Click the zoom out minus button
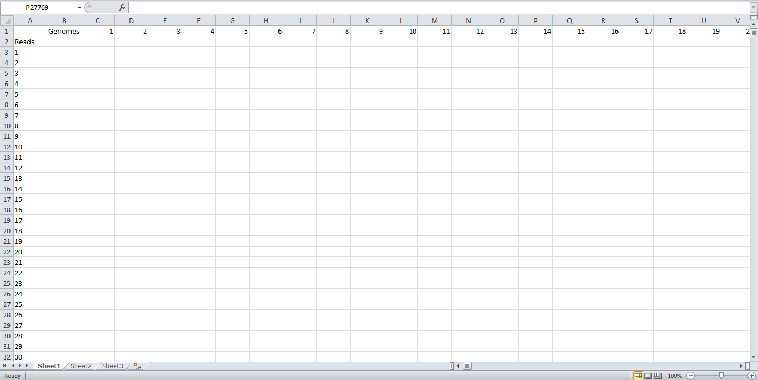The width and height of the screenshot is (758, 380). coord(691,376)
